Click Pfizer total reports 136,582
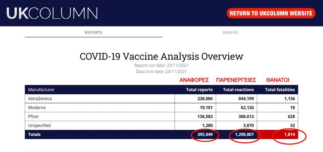Screen dimensions: 323x152 tap(205, 116)
